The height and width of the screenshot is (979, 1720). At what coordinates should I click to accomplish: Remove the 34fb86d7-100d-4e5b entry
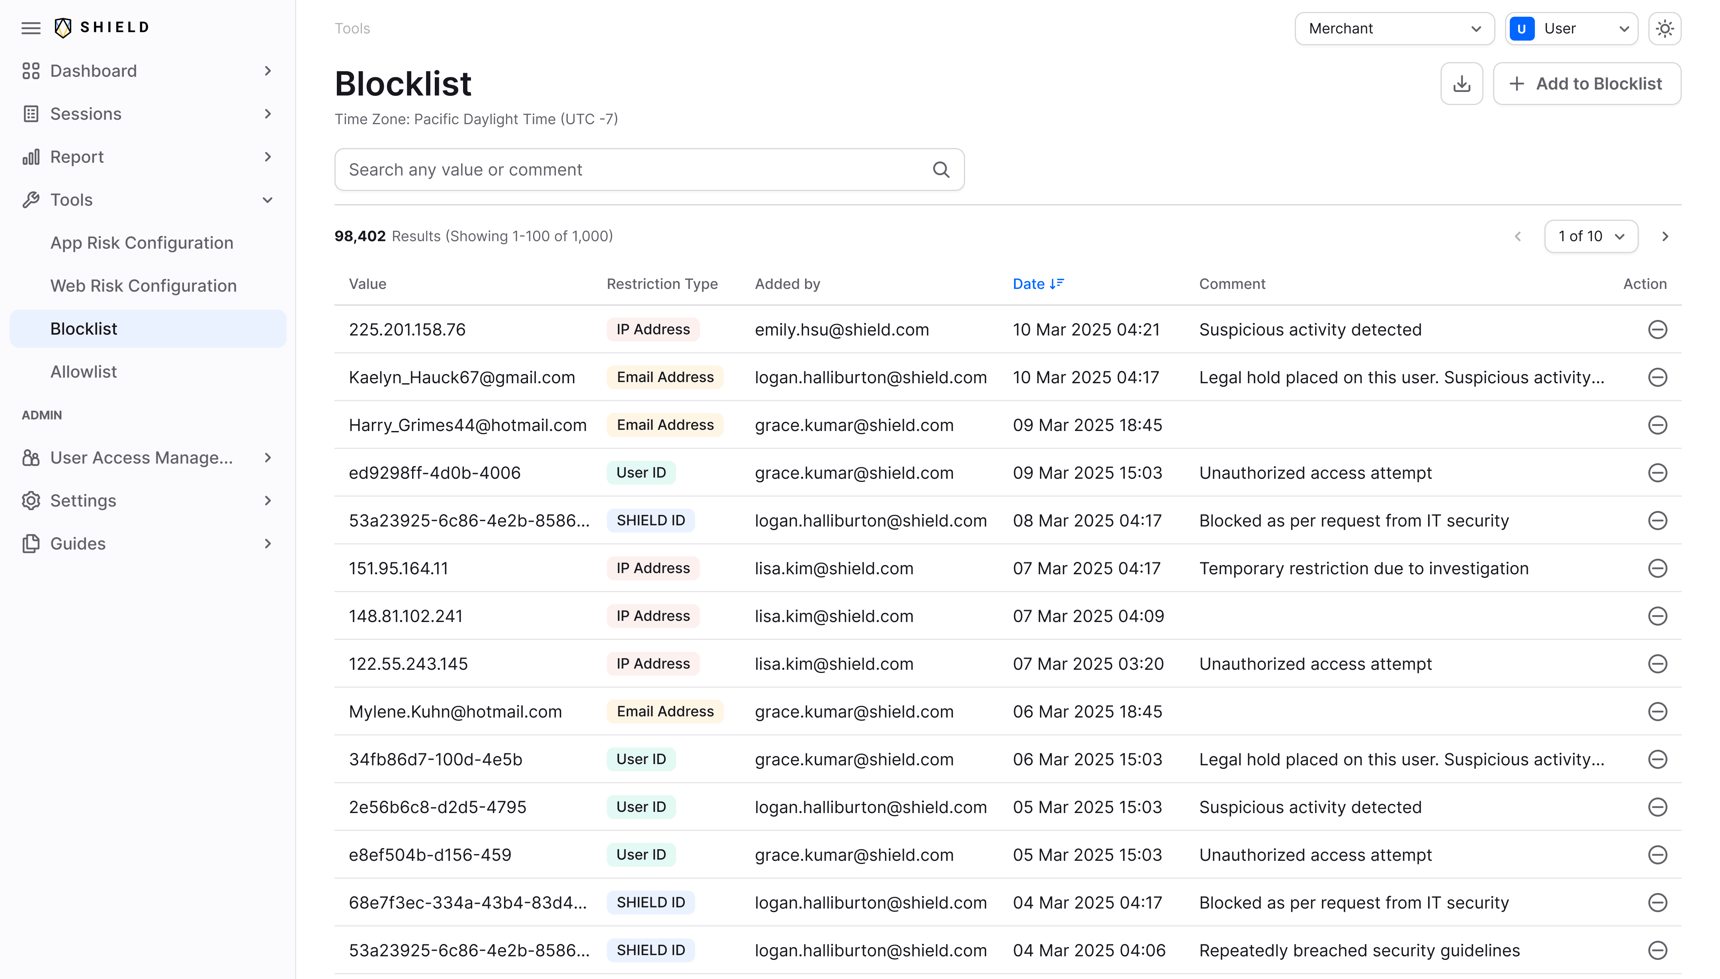tap(1657, 759)
